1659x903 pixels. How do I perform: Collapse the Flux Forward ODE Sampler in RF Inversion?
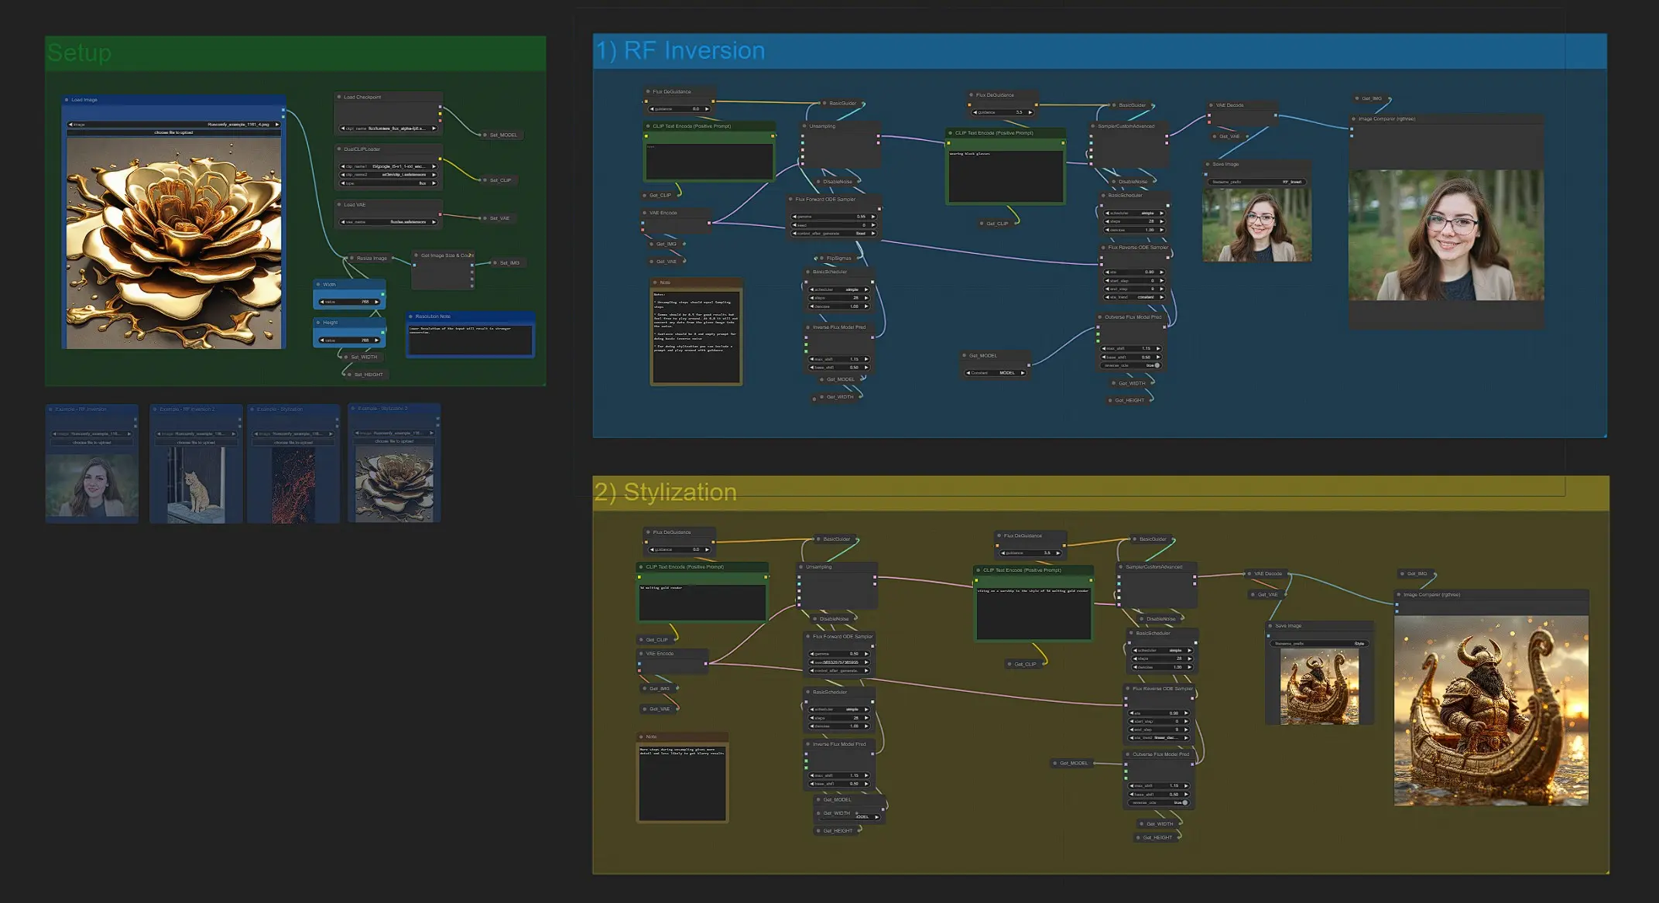pyautogui.click(x=791, y=199)
